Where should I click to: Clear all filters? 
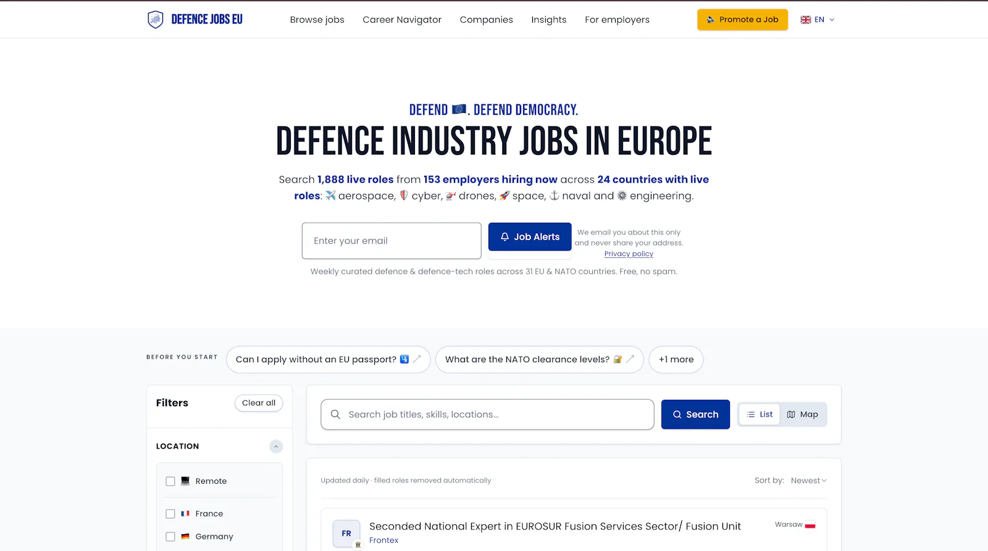click(x=259, y=403)
